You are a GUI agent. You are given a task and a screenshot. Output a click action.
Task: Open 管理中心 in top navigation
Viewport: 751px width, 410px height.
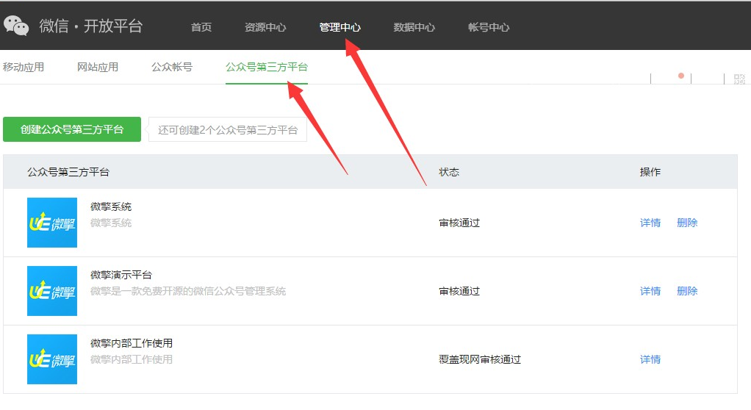pyautogui.click(x=340, y=27)
